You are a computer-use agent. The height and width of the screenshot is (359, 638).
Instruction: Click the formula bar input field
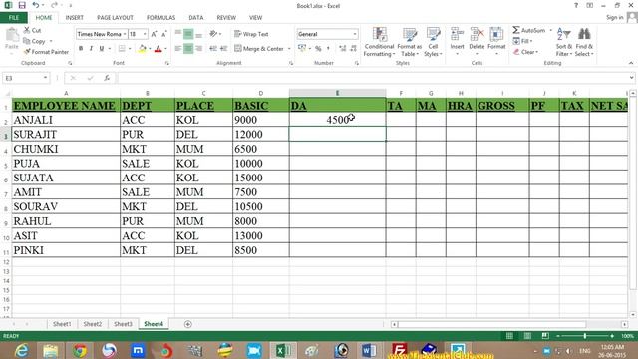[372, 78]
